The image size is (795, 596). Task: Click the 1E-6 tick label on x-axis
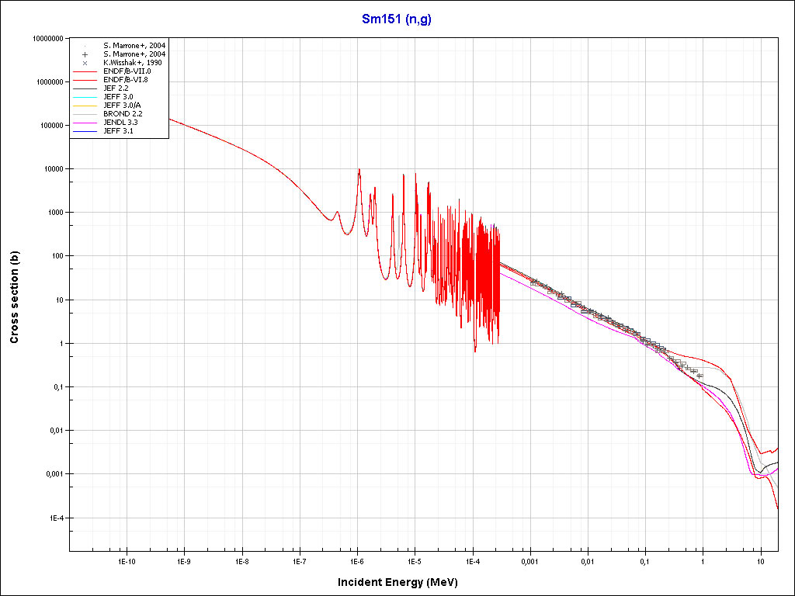(357, 560)
